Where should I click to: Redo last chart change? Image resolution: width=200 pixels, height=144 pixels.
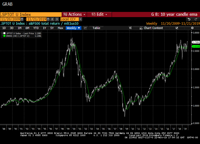point(196,19)
